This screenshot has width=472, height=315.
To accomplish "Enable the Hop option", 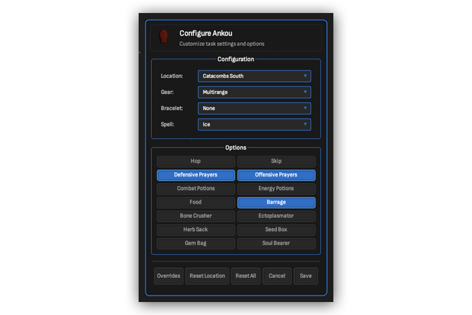I will pos(195,161).
